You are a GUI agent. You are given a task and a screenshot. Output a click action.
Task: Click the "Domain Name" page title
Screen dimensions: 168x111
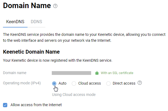pos(27,6)
